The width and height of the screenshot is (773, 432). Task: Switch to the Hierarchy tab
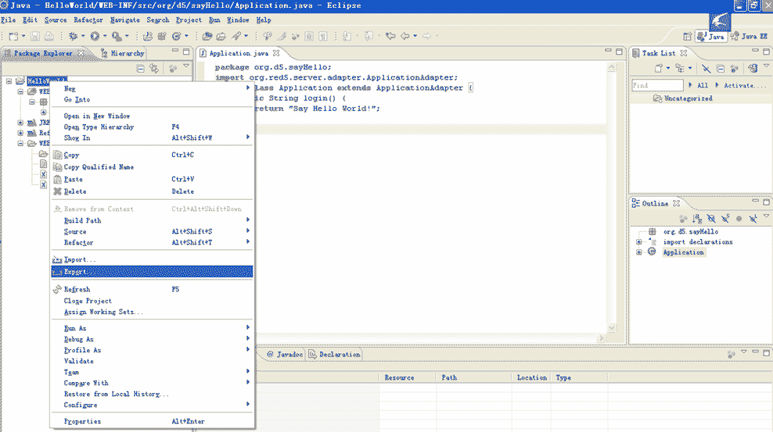tap(122, 53)
